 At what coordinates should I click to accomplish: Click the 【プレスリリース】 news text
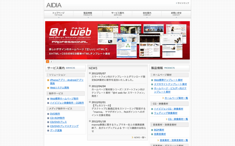102,106
